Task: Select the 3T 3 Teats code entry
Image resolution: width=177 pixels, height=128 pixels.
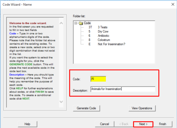Action: [102, 27]
